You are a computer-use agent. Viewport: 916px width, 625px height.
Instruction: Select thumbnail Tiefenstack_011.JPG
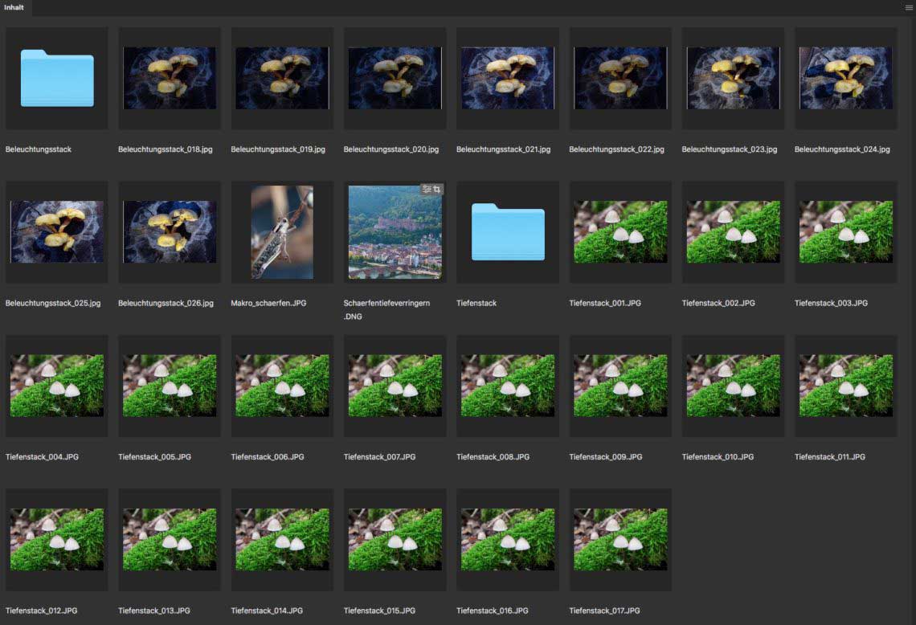(x=845, y=386)
